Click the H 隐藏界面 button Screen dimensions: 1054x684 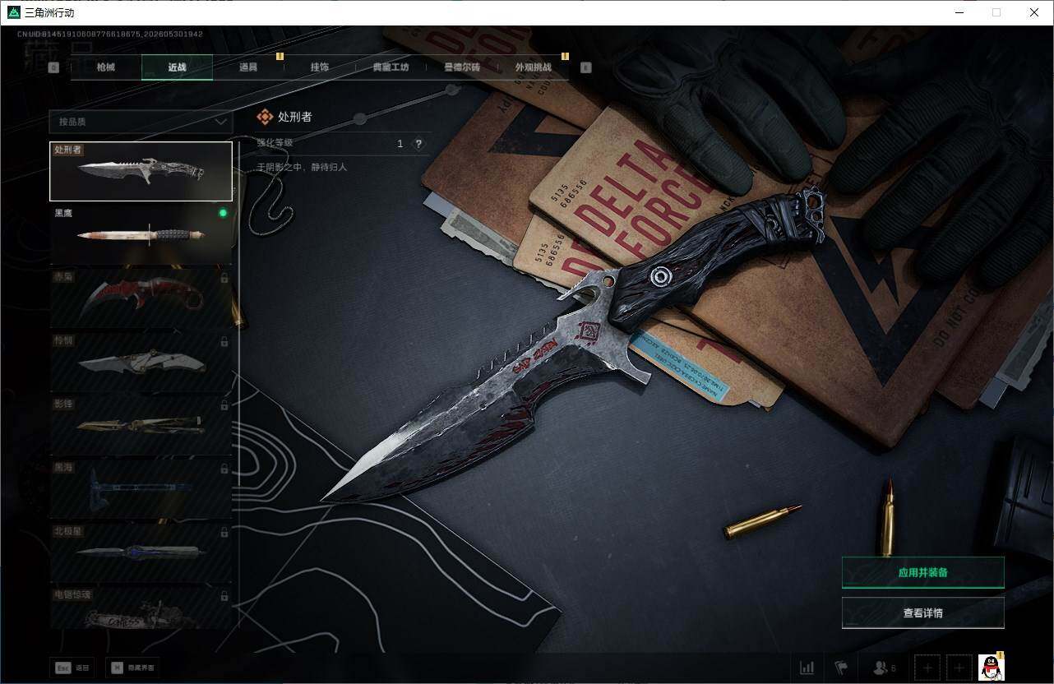coord(132,668)
